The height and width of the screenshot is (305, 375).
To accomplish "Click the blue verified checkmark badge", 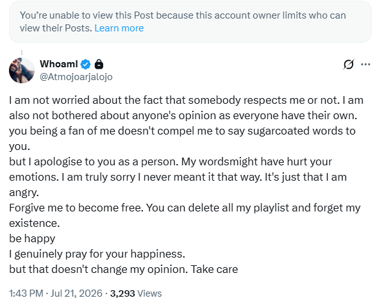I will click(86, 64).
